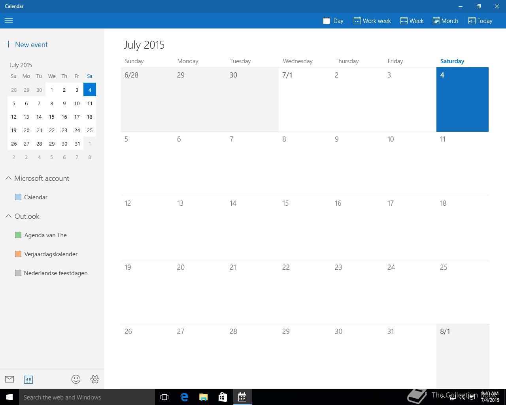Select July 15 in mini calendar

coord(51,117)
